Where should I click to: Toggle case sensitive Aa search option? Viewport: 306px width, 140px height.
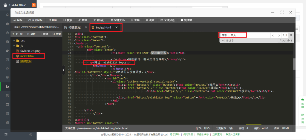(x=284, y=40)
